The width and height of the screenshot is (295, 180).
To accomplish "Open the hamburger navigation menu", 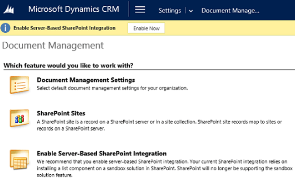I will (140, 10).
